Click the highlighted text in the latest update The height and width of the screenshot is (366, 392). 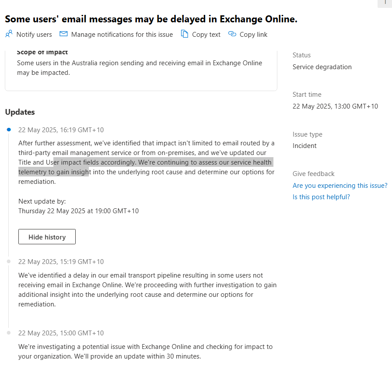[146, 167]
